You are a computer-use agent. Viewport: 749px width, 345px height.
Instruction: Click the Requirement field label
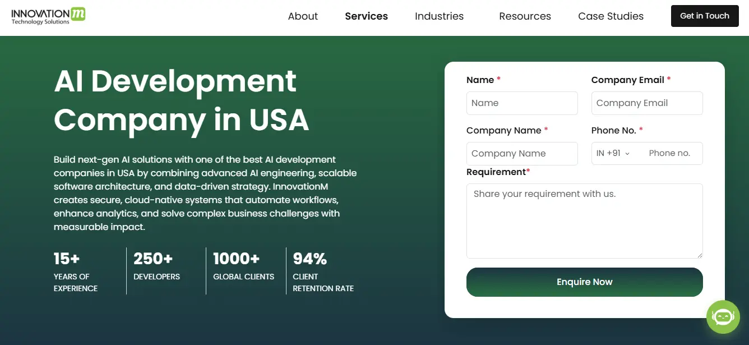coord(498,172)
